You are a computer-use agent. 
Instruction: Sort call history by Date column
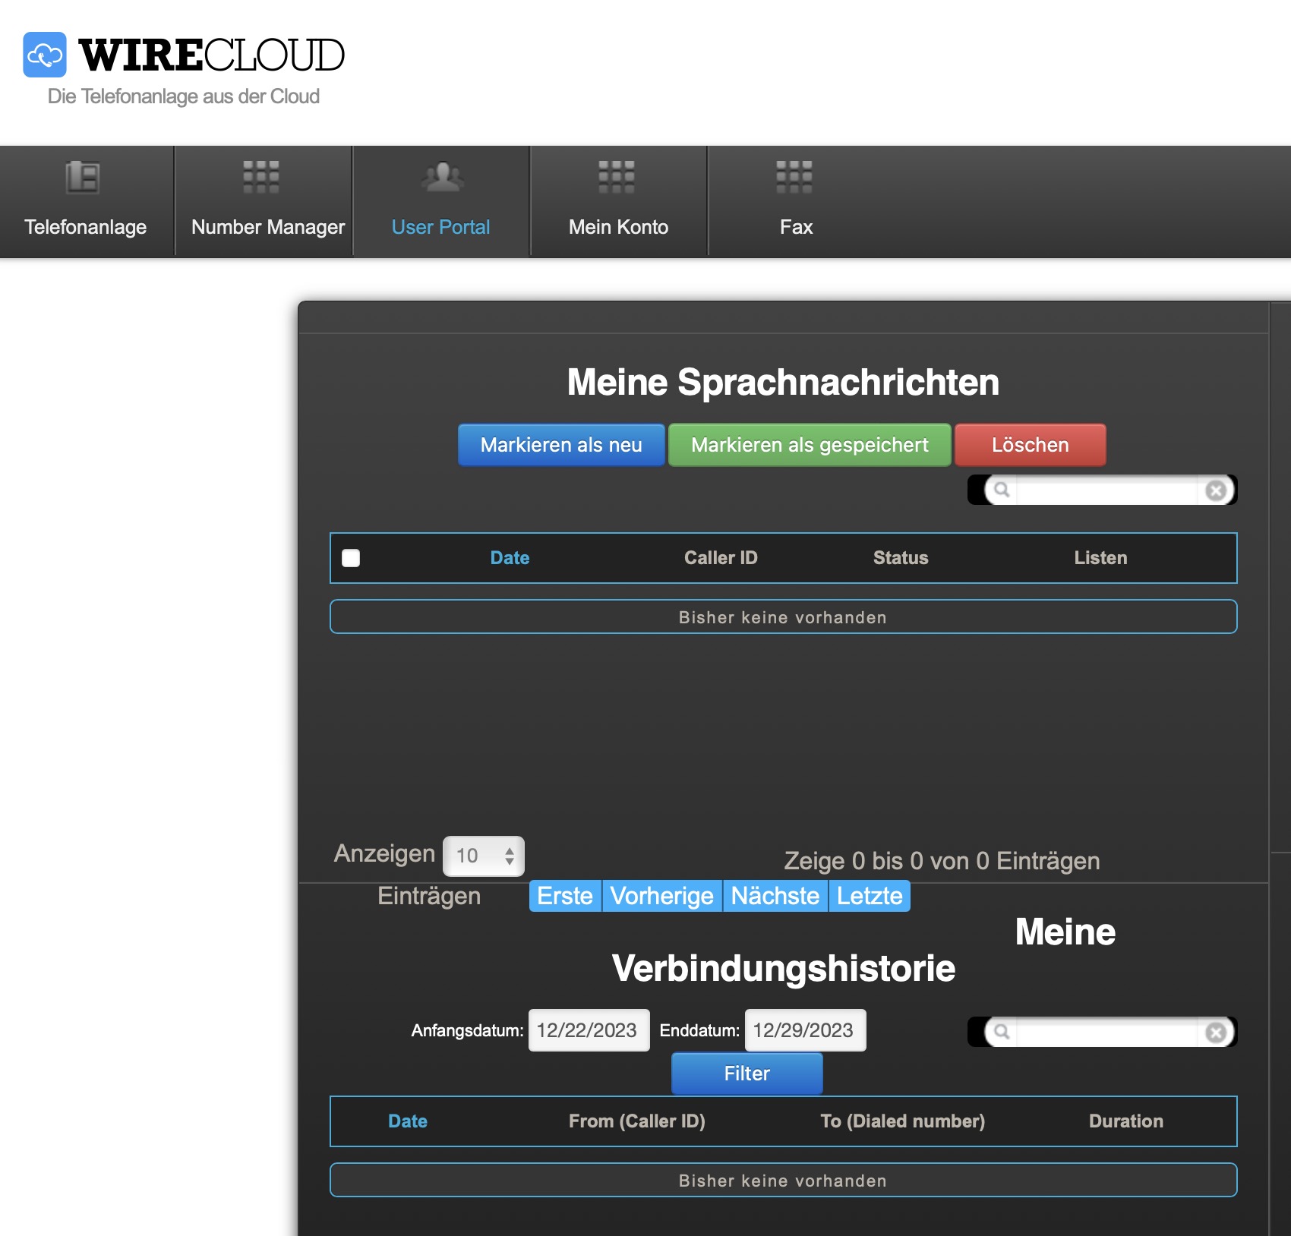(408, 1121)
